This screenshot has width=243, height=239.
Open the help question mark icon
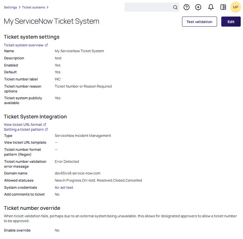(187, 7)
